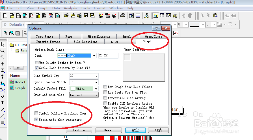Click the Save Template toolbar icon

92,16
